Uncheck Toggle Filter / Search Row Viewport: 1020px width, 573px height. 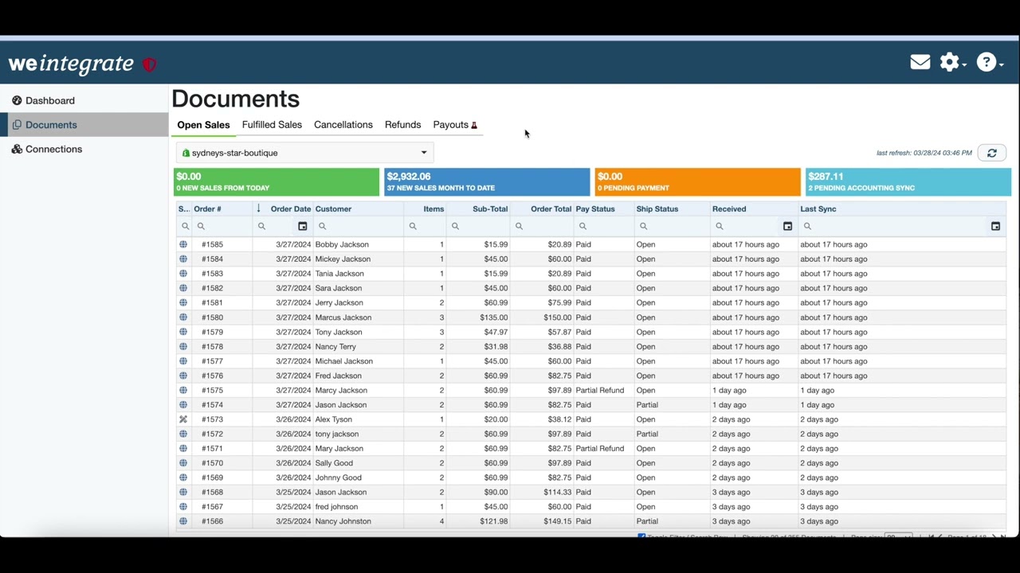click(x=642, y=537)
